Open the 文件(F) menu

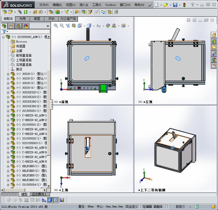tap(44, 5)
